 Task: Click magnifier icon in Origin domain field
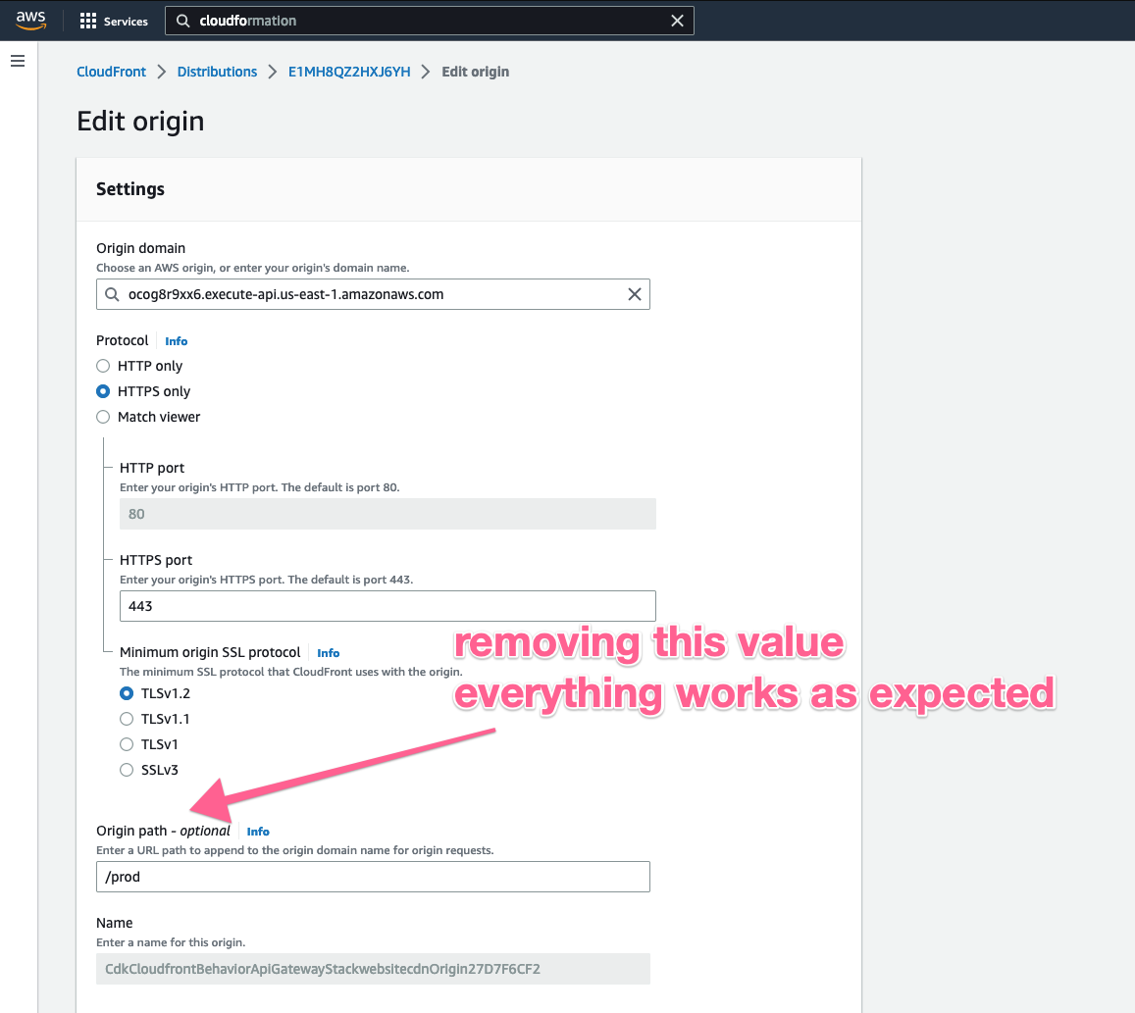click(x=112, y=294)
